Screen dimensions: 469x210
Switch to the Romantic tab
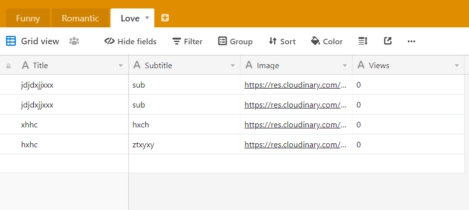coord(80,18)
